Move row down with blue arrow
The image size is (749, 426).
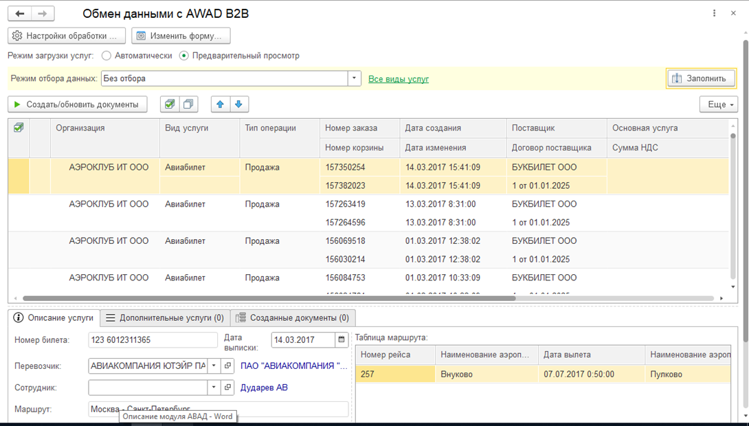point(238,104)
